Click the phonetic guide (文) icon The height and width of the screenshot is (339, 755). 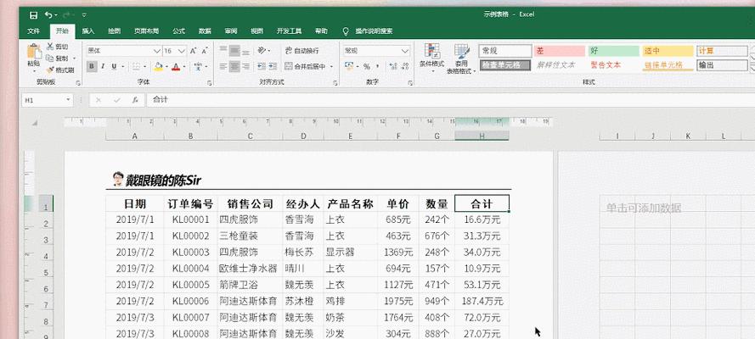198,66
